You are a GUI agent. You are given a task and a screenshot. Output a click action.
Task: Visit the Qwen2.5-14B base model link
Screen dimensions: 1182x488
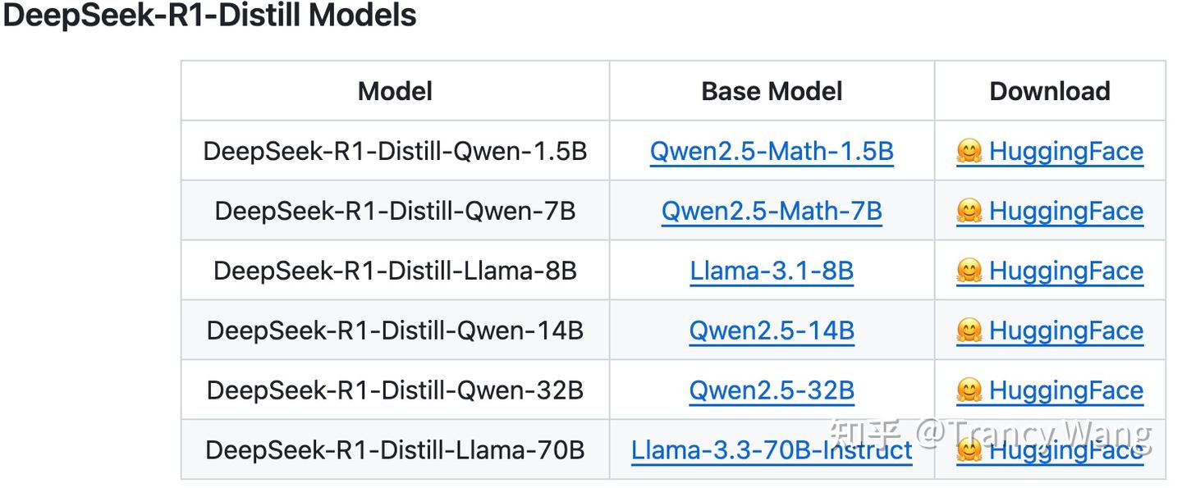(x=772, y=331)
